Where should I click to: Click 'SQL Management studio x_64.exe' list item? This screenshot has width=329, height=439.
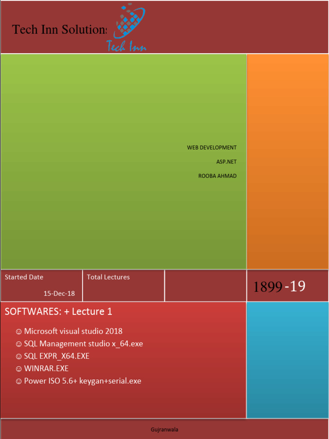click(x=84, y=343)
